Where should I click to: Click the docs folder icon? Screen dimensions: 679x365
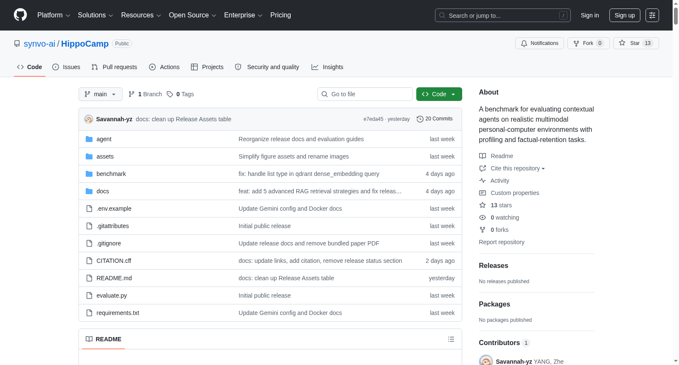click(89, 191)
